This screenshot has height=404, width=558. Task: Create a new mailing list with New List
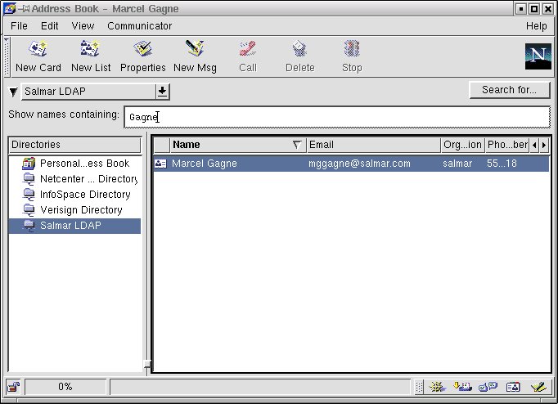[91, 56]
